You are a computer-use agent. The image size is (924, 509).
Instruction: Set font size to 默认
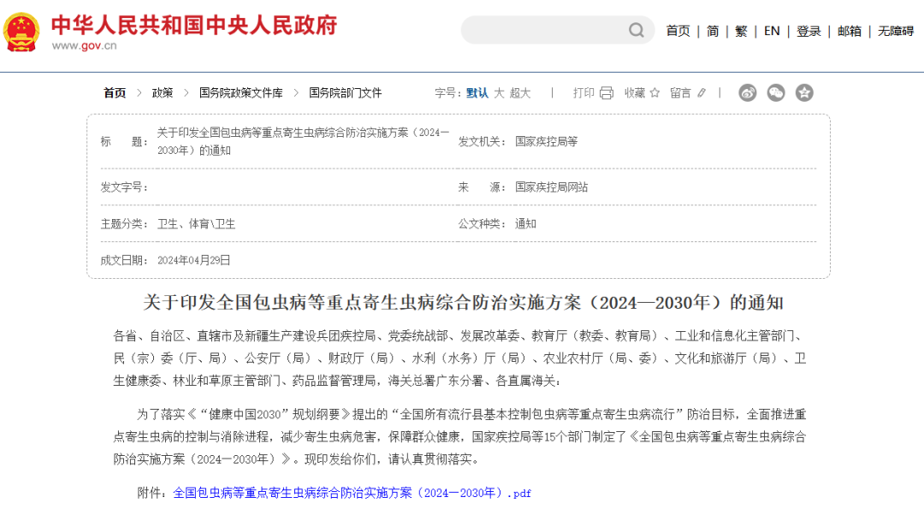(x=477, y=93)
